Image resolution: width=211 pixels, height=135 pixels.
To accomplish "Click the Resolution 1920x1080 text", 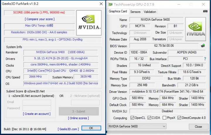I will [x=39, y=32].
